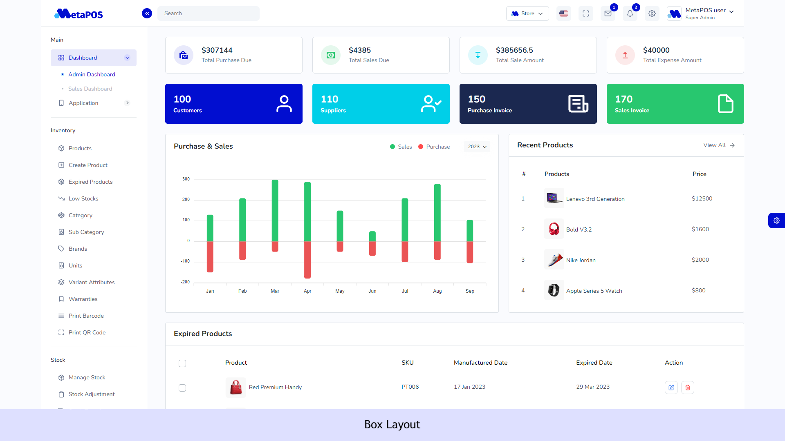The width and height of the screenshot is (785, 441).
Task: Open the Admin Dashboard submenu item
Action: (x=92, y=74)
